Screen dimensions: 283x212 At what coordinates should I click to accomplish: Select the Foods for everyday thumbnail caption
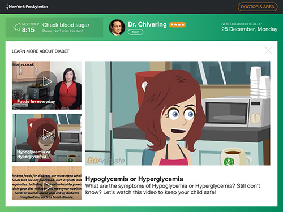(x=36, y=102)
